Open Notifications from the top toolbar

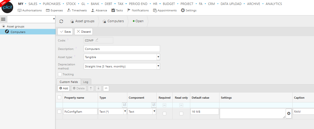point(138,10)
